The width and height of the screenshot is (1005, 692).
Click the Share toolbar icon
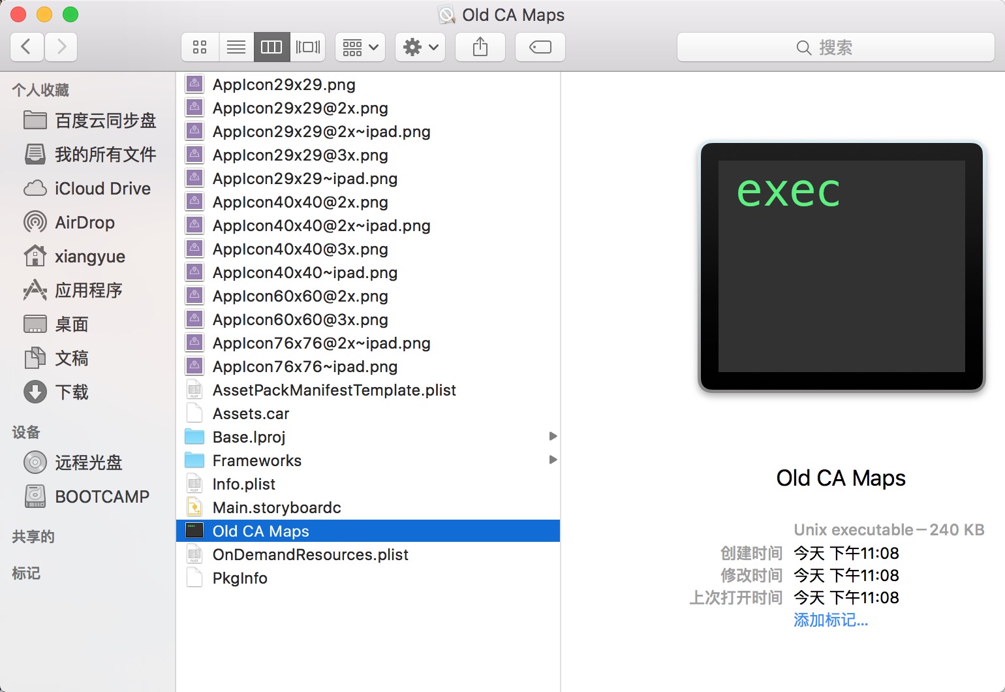tap(480, 47)
